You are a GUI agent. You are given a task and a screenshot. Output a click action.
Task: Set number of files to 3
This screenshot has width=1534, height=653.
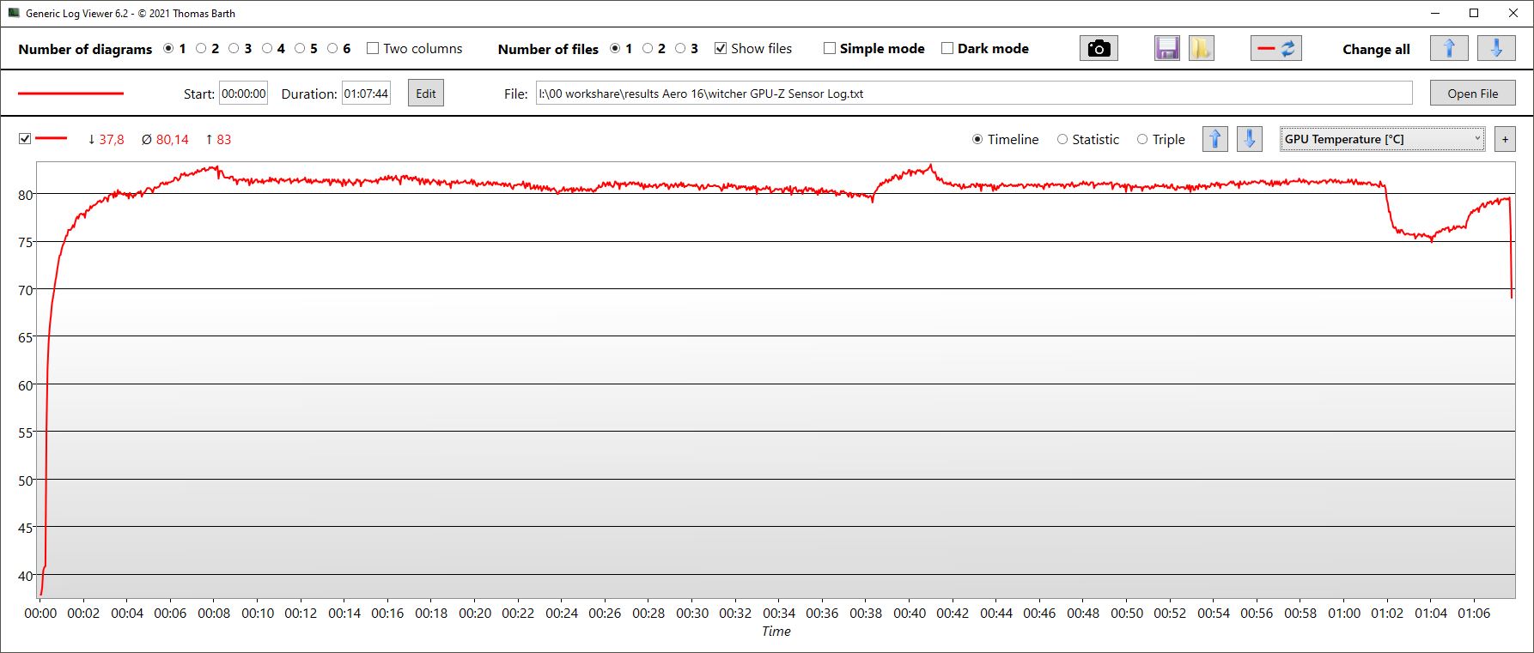pos(680,49)
